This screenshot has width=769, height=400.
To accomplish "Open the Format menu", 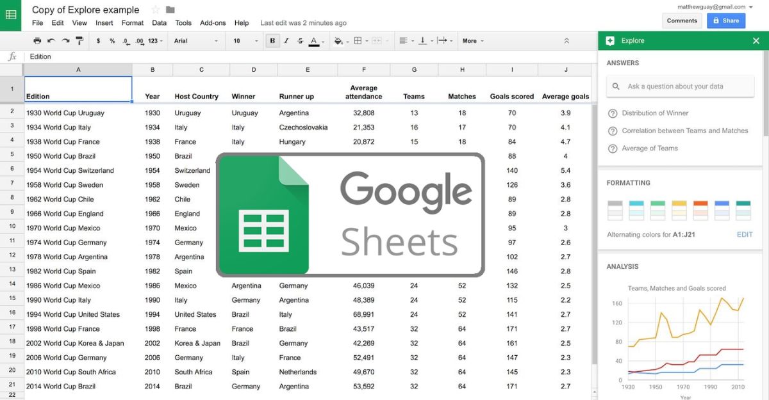I will 133,23.
